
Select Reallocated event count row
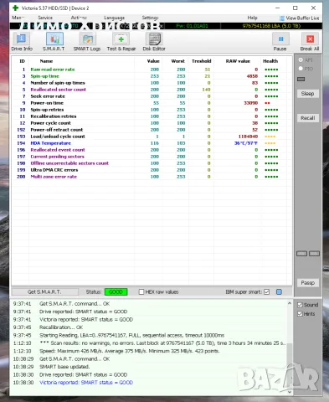(x=152, y=150)
